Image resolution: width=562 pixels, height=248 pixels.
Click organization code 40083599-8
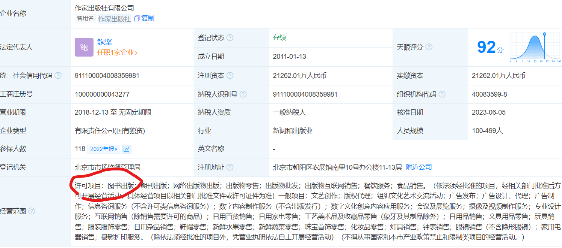[x=489, y=94]
